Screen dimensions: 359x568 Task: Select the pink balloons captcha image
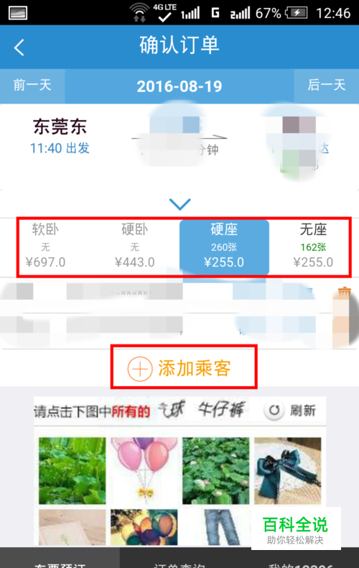click(x=144, y=470)
